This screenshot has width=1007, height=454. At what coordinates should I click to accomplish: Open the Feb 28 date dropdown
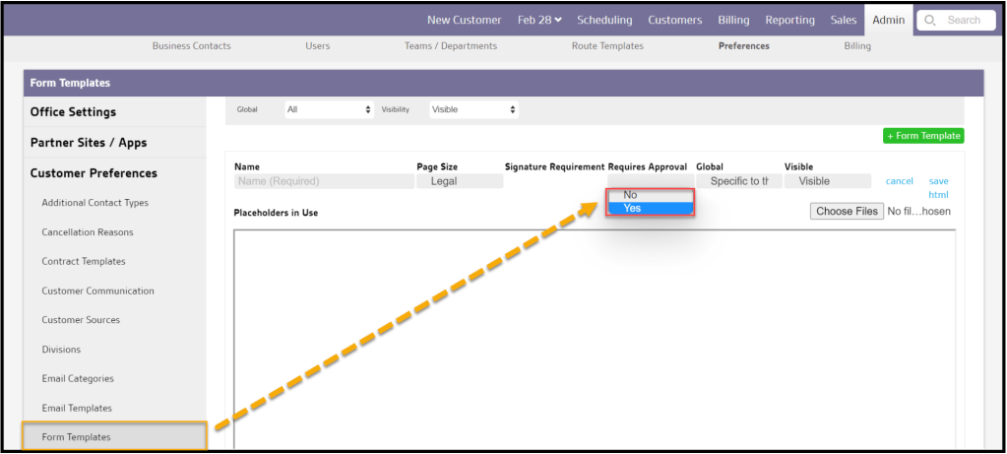[x=539, y=20]
